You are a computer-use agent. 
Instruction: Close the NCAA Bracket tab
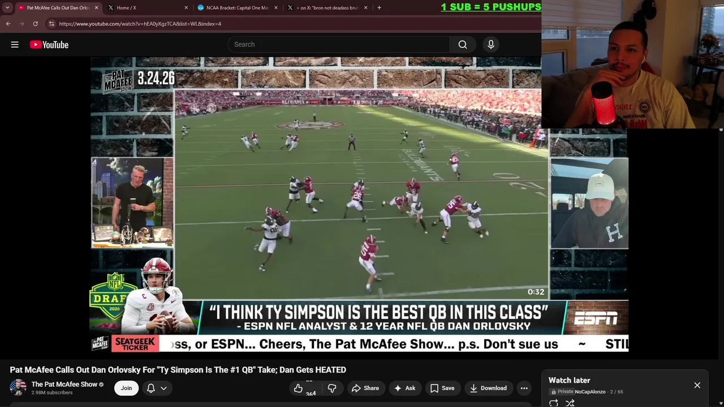pyautogui.click(x=276, y=8)
